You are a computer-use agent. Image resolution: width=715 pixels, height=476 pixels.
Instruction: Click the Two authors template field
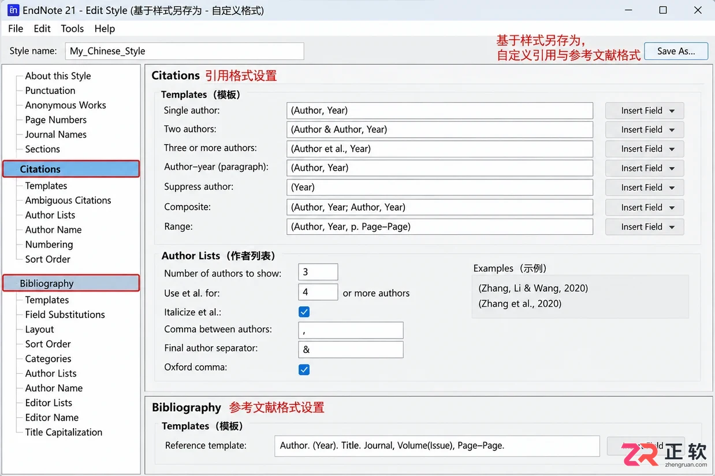[x=440, y=129]
